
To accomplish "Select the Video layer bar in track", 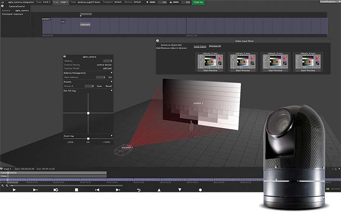I will (x=53, y=176).
